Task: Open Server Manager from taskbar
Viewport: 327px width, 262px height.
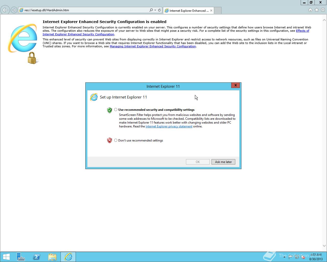Action: click(x=20, y=257)
